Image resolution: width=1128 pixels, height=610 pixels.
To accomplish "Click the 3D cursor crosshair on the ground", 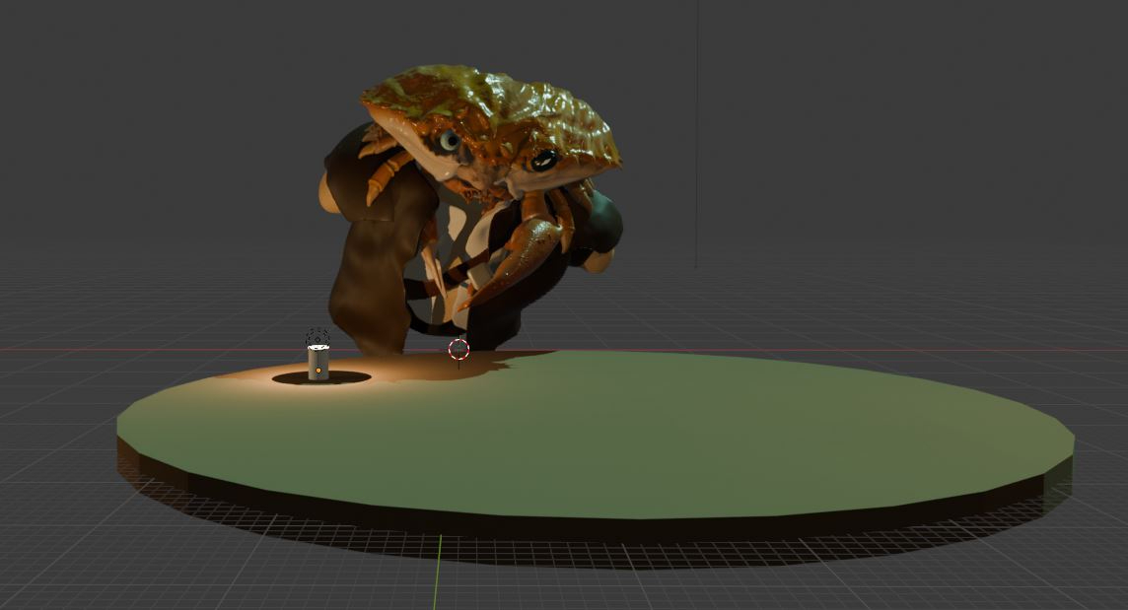I will 458,350.
